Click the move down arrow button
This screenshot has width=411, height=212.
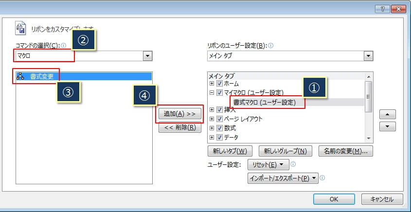coord(387,126)
